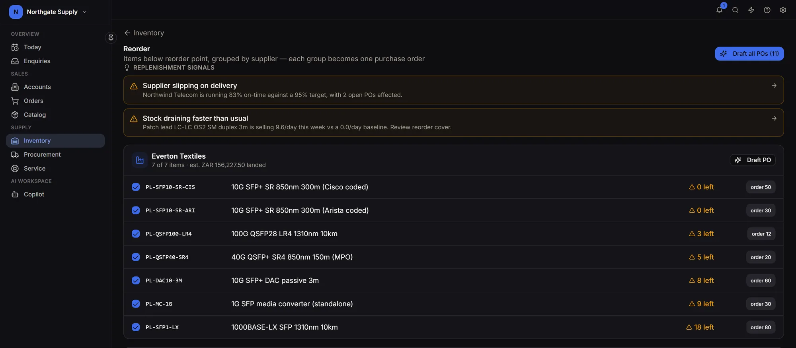The width and height of the screenshot is (796, 348).
Task: Click warning icon on Stock draining alert
Action: click(134, 119)
